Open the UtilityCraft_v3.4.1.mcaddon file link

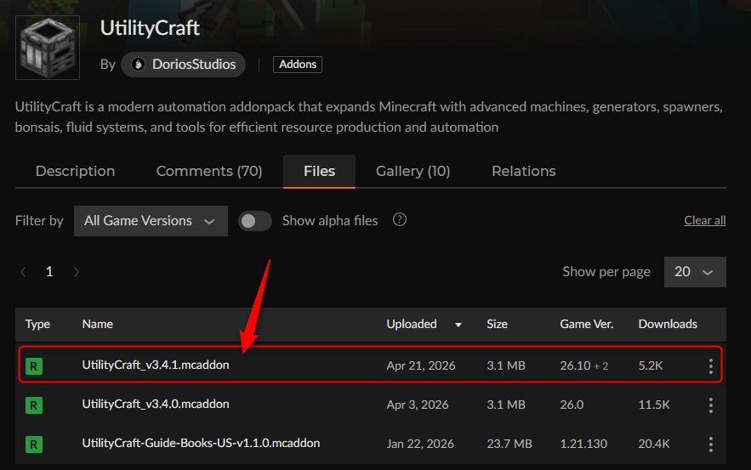(156, 365)
